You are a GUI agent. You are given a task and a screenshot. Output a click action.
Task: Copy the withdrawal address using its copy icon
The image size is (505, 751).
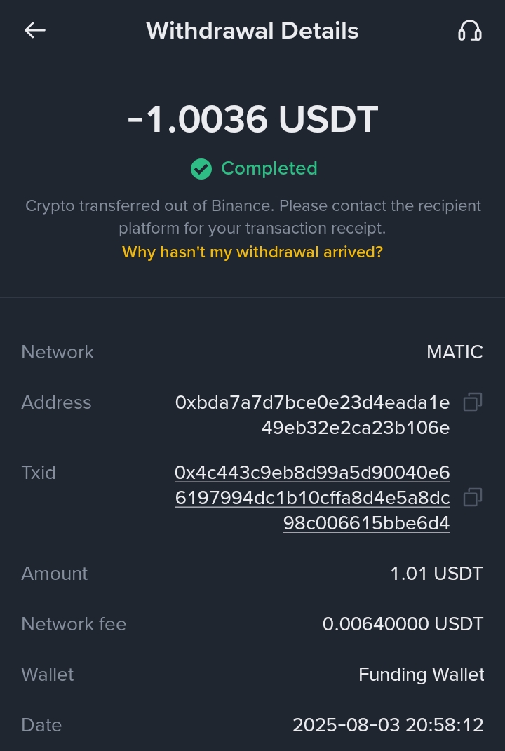[473, 402]
